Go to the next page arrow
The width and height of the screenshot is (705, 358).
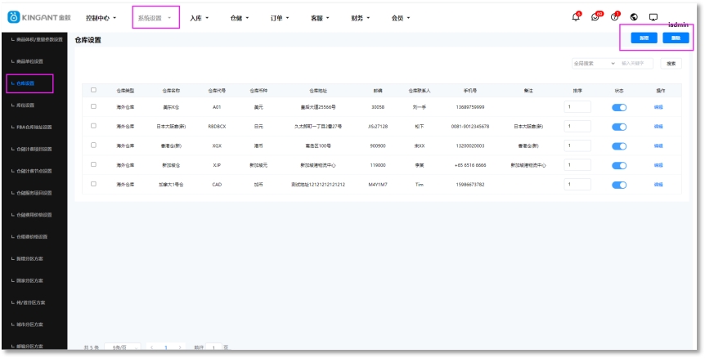[x=181, y=348]
